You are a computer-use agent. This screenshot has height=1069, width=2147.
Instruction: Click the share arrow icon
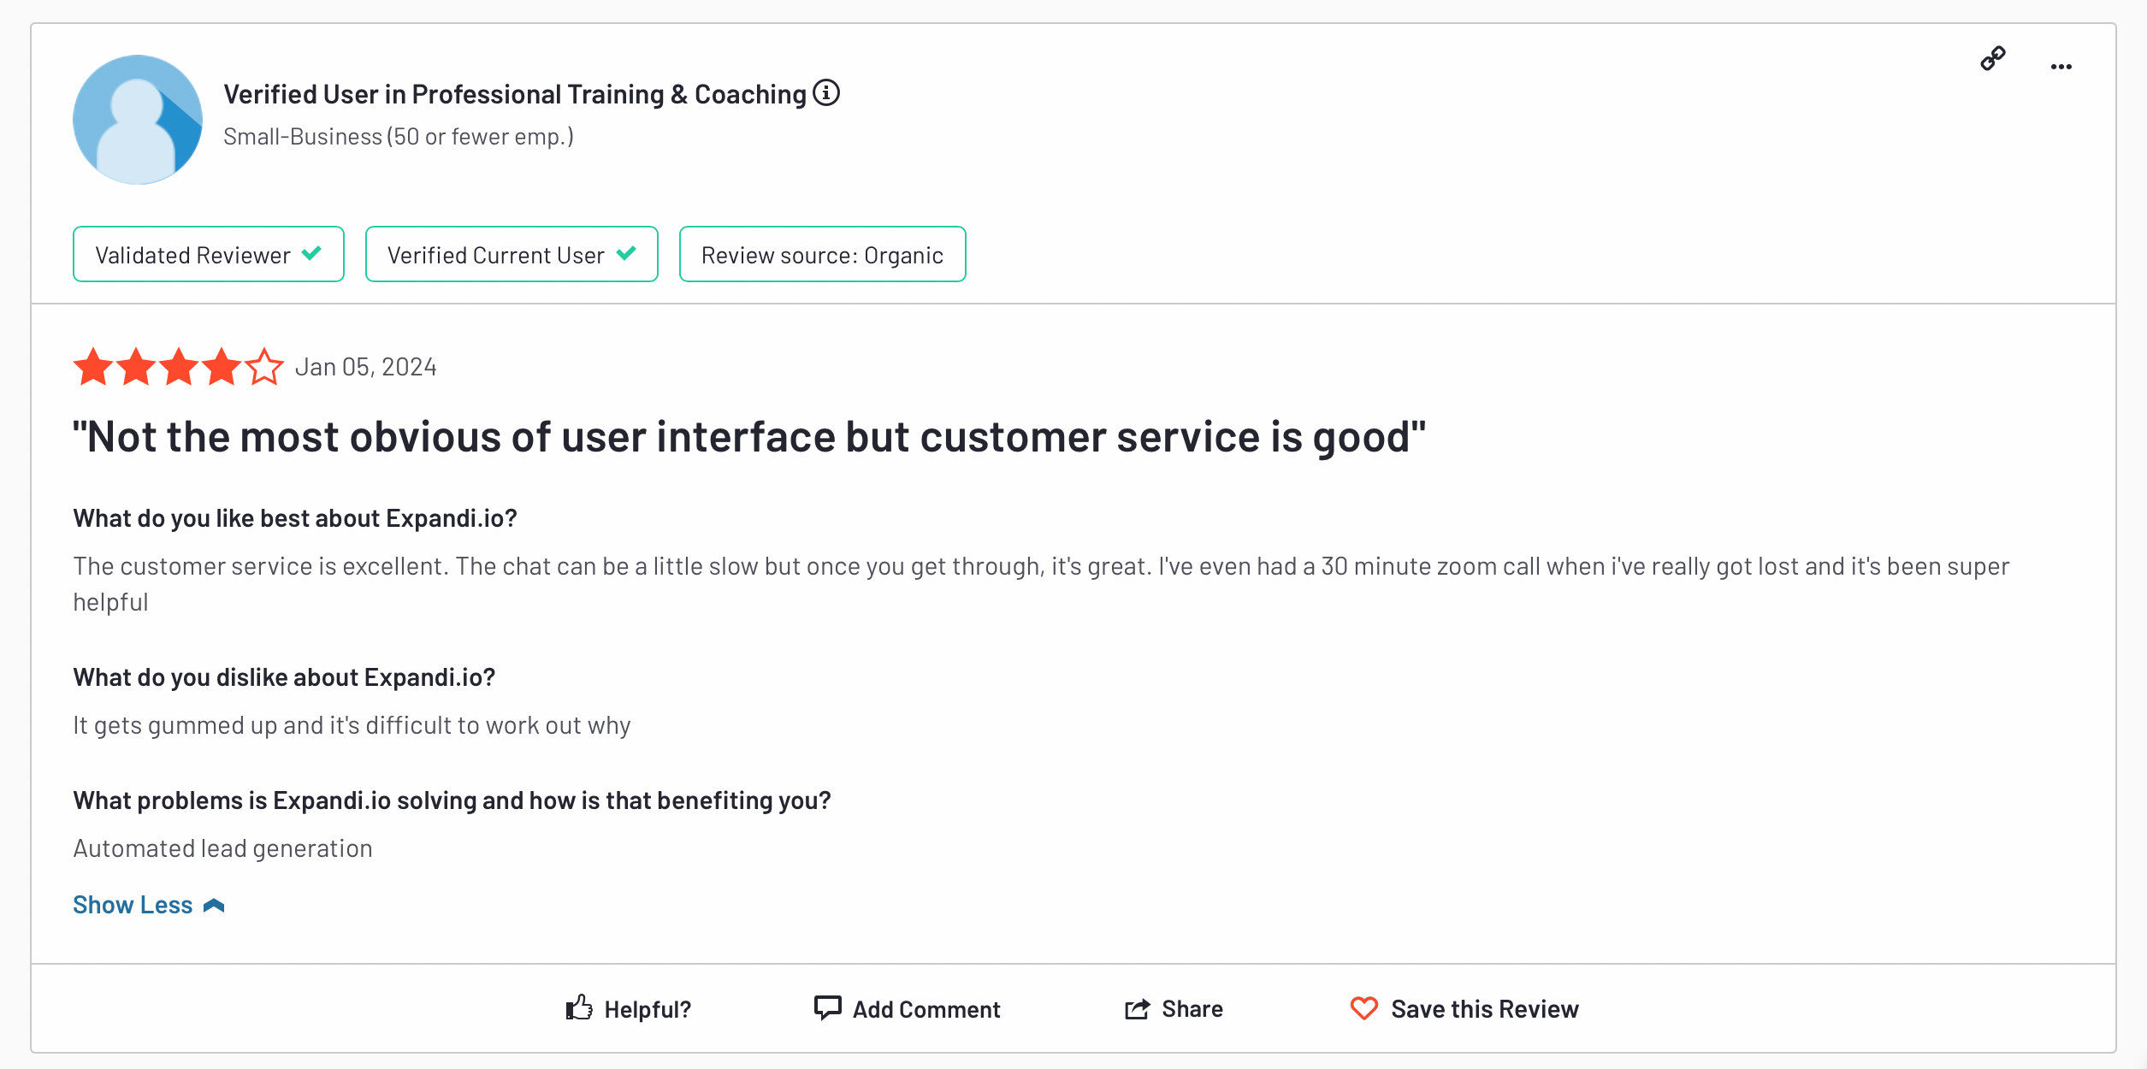tap(1137, 1009)
